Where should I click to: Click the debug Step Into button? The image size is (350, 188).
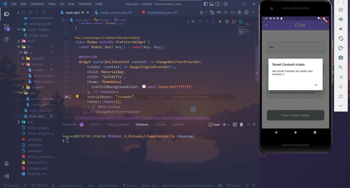[x=206, y=22]
